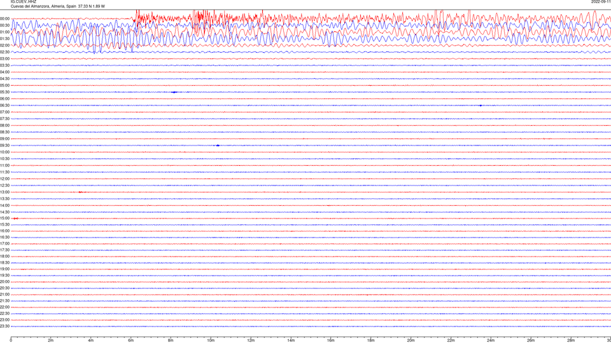Select the 06:30 trace time label

(4, 106)
